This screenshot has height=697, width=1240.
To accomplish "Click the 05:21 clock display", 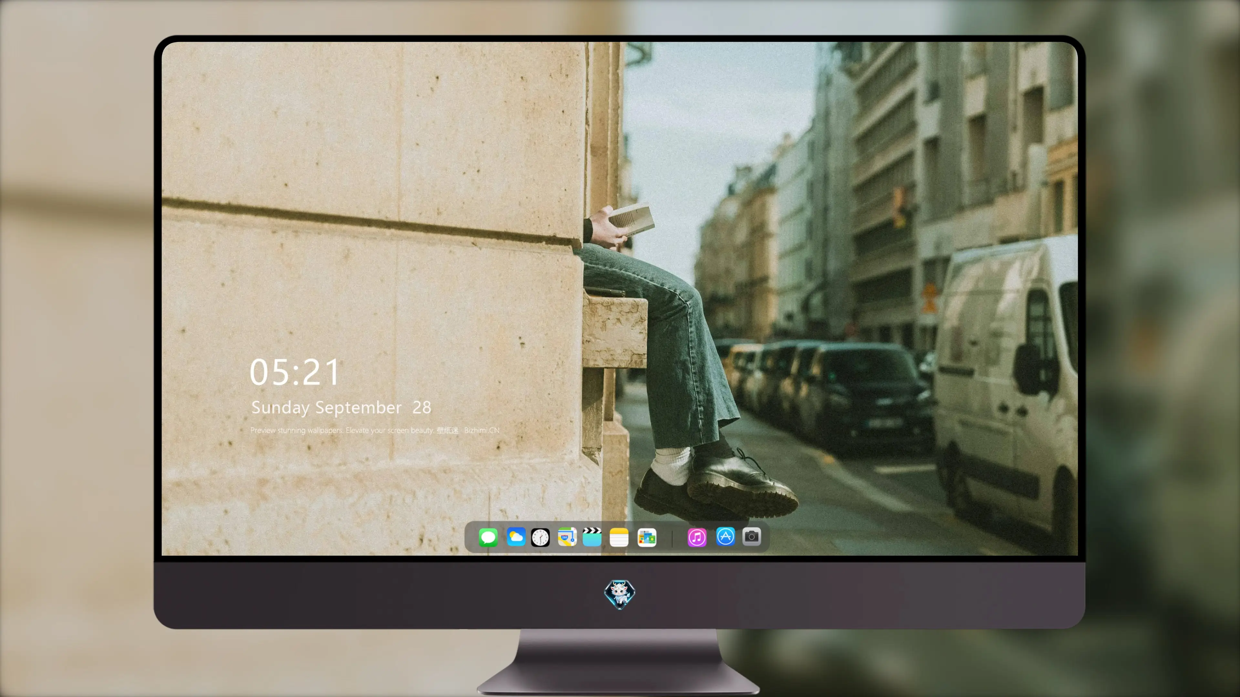I will click(294, 372).
